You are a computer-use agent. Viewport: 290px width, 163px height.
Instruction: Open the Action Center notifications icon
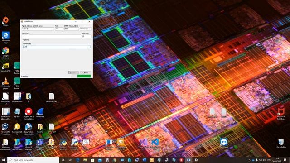[285, 160]
